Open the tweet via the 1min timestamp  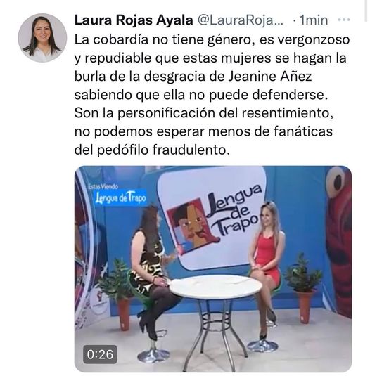314,20
